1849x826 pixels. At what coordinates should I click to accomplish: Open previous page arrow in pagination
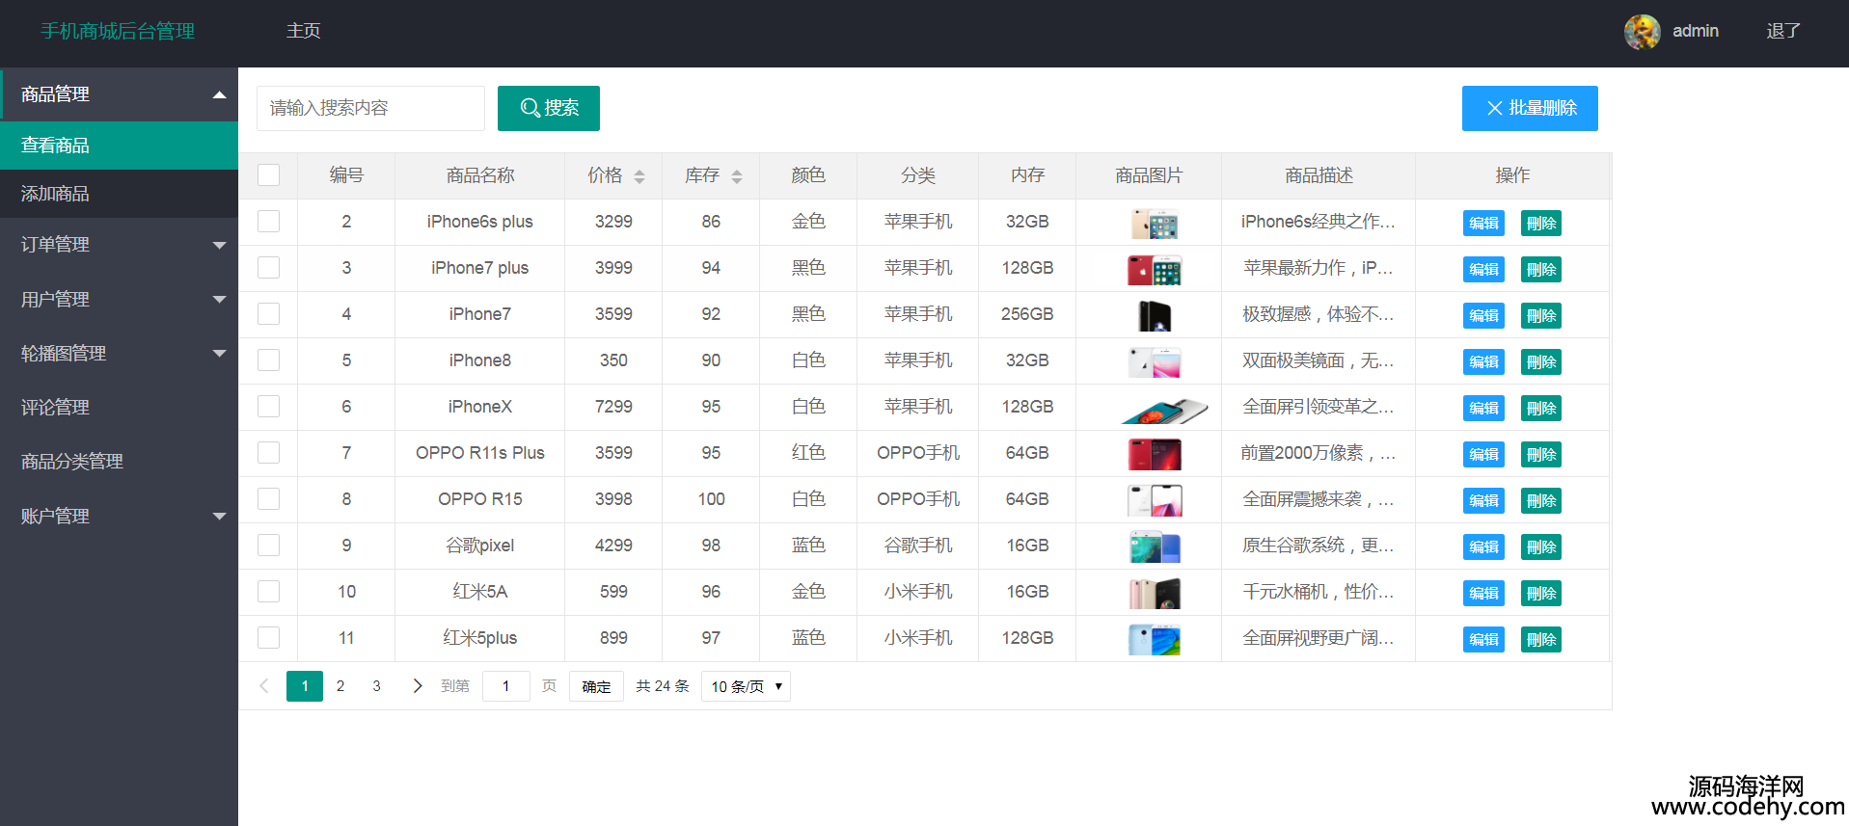(264, 686)
